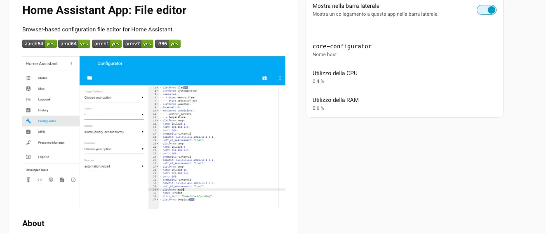
Task: Click the i386 yes badge
Action: click(x=168, y=44)
